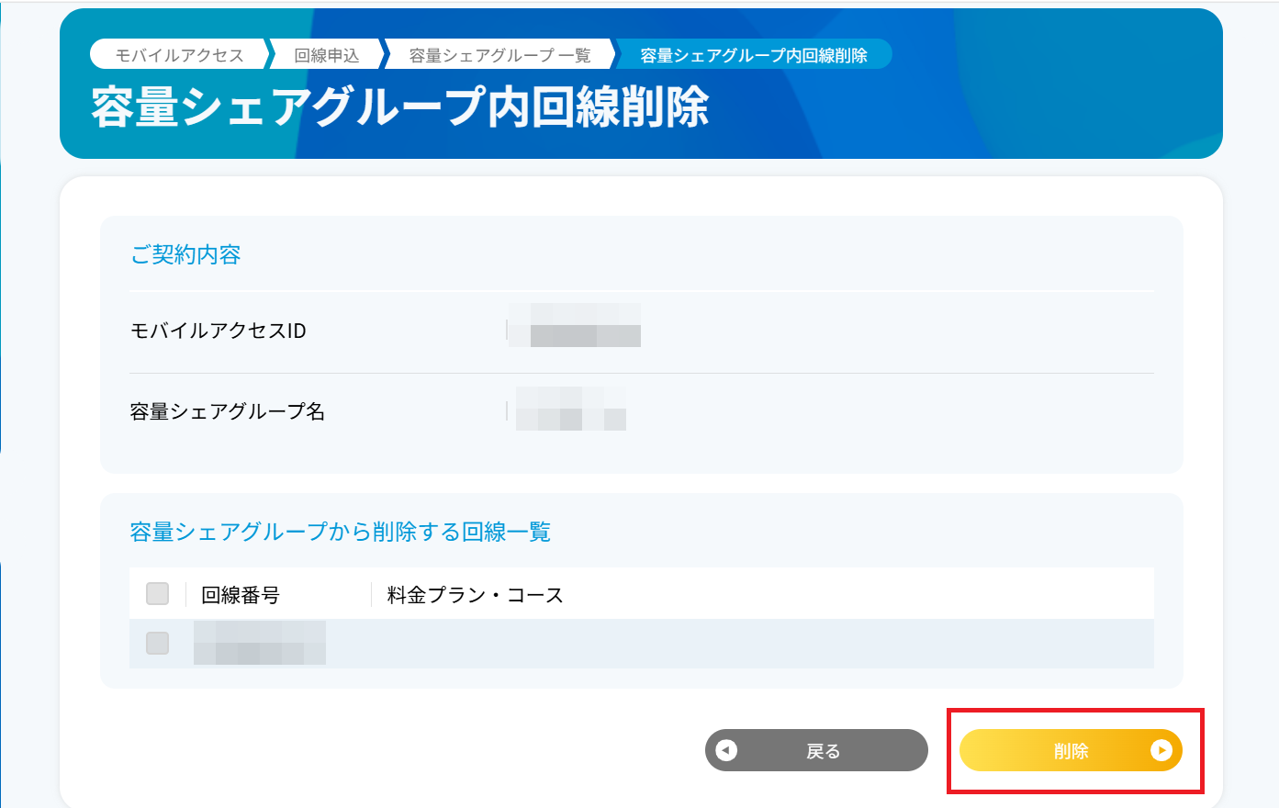1279x808 pixels.
Task: Click the 容量シェアグループ名 label
Action: coord(228,411)
